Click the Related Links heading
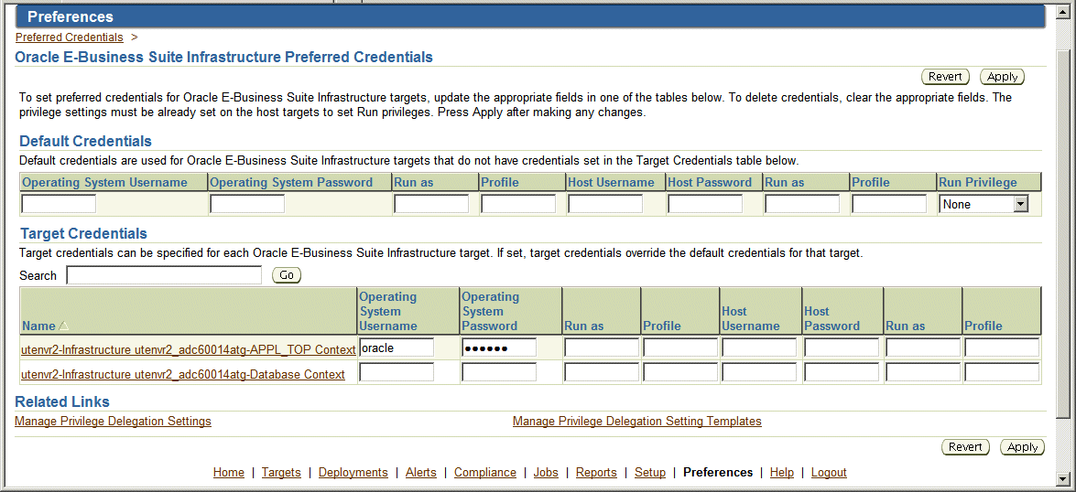The width and height of the screenshot is (1076, 492). pos(62,401)
